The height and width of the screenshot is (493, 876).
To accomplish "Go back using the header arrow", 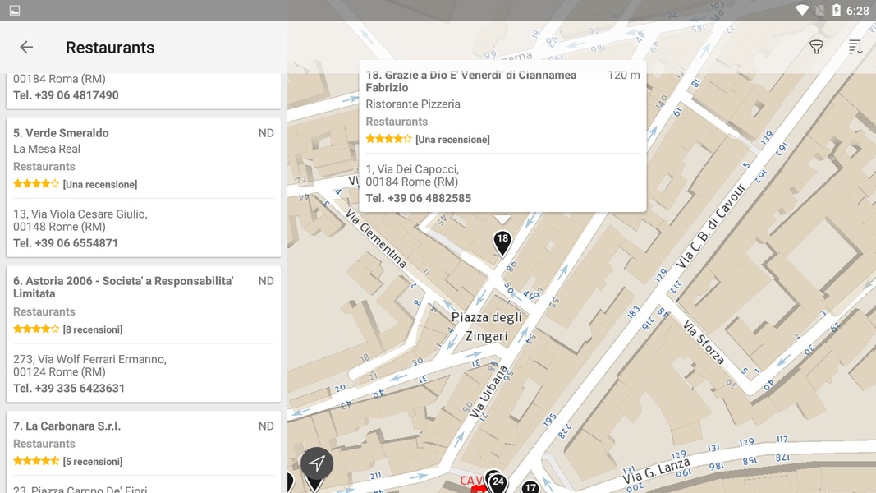I will pyautogui.click(x=26, y=48).
